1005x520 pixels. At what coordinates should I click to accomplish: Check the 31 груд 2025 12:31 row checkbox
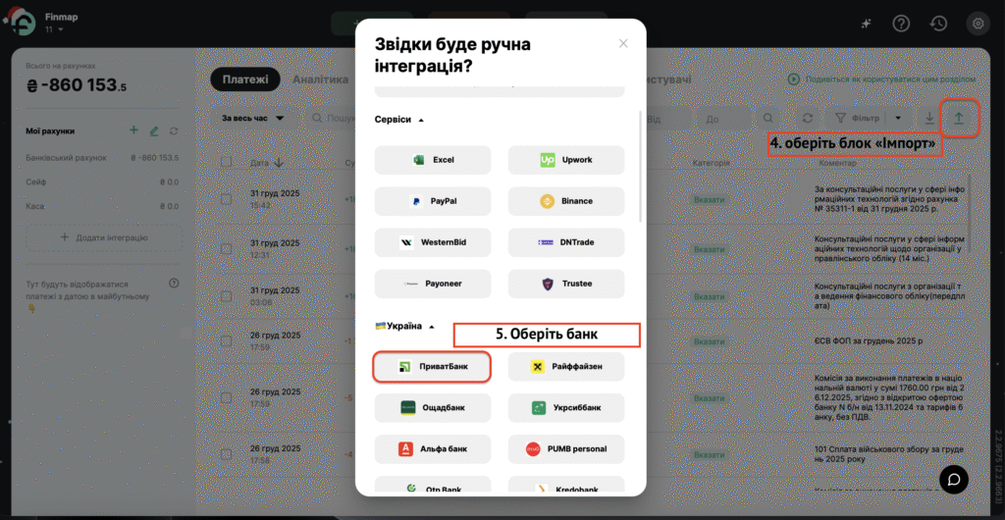226,248
